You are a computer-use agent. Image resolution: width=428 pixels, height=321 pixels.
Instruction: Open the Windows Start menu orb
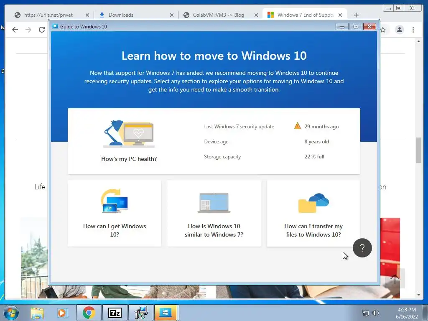(11, 313)
